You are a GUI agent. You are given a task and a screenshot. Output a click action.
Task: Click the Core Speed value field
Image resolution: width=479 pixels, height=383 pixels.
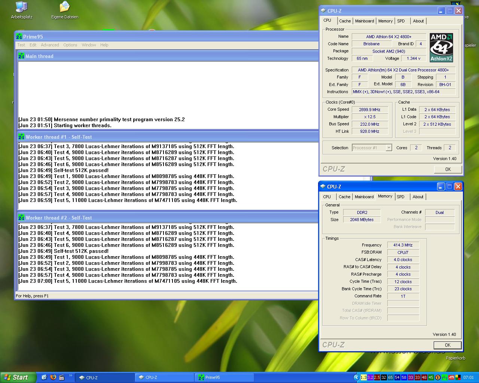click(369, 110)
